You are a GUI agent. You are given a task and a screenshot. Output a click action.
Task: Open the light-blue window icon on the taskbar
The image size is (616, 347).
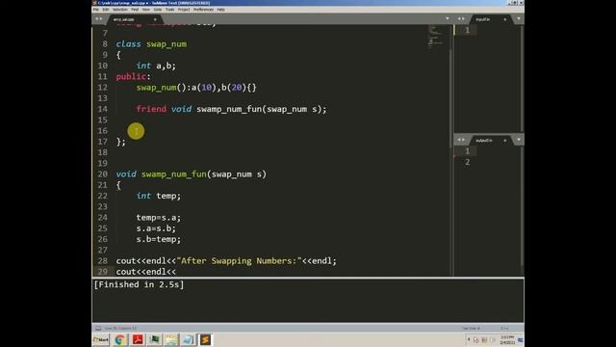coord(189,339)
